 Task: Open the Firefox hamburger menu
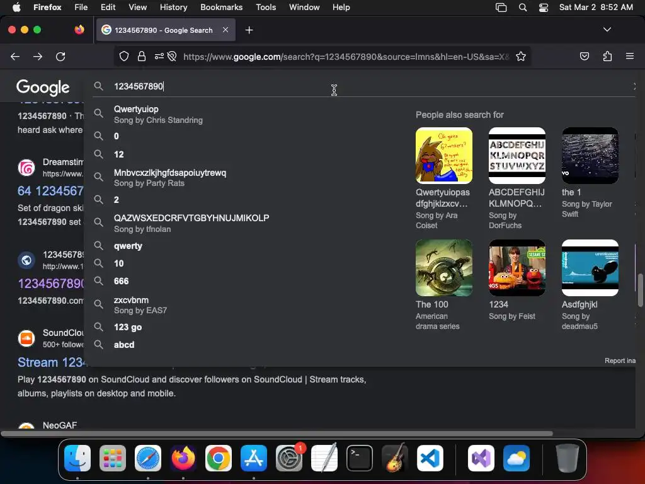click(x=630, y=56)
